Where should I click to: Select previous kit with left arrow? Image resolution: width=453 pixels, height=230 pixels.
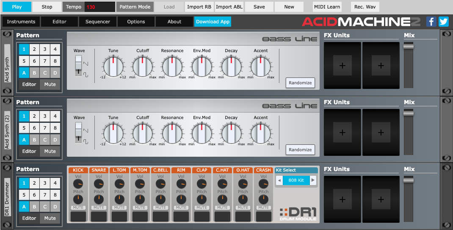tap(279, 180)
